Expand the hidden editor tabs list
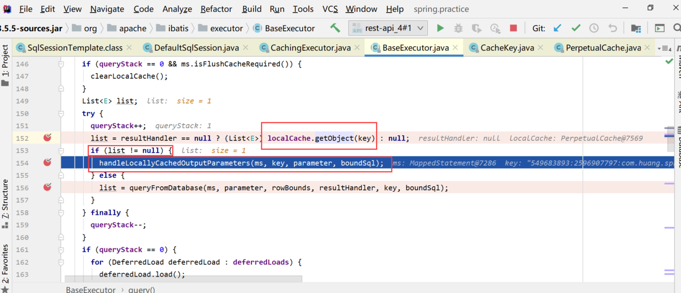This screenshot has height=293, width=681. (663, 48)
